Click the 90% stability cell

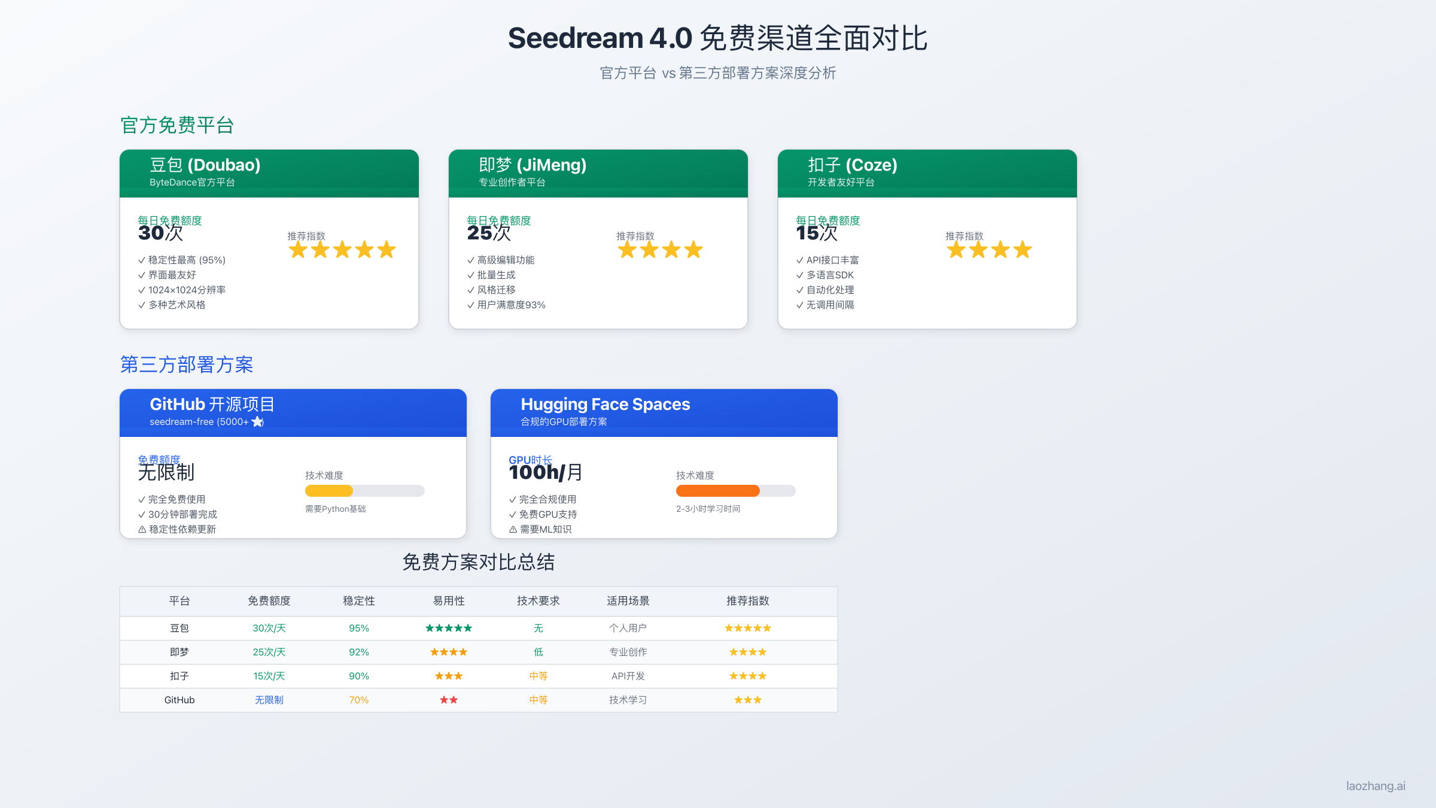(359, 676)
